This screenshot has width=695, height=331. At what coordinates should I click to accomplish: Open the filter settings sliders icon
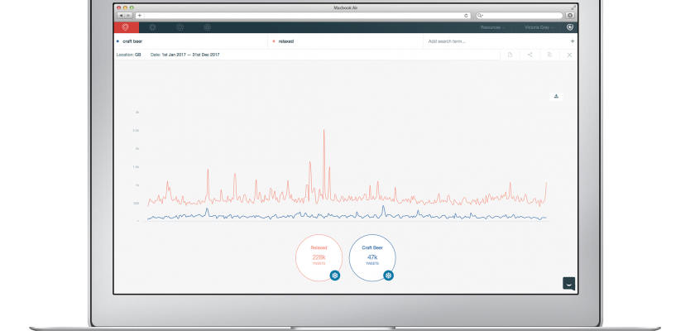coord(549,55)
